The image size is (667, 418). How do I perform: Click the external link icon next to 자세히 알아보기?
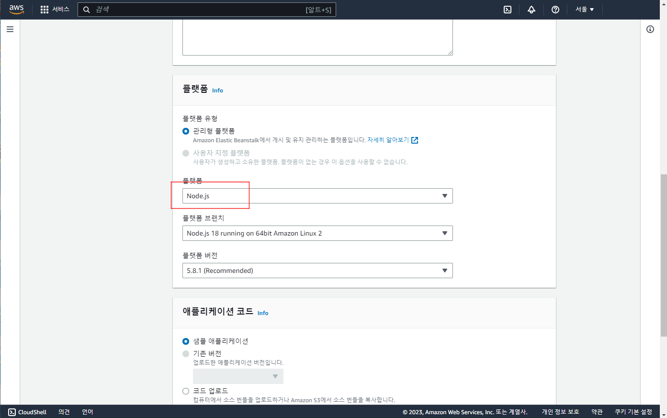pos(415,140)
